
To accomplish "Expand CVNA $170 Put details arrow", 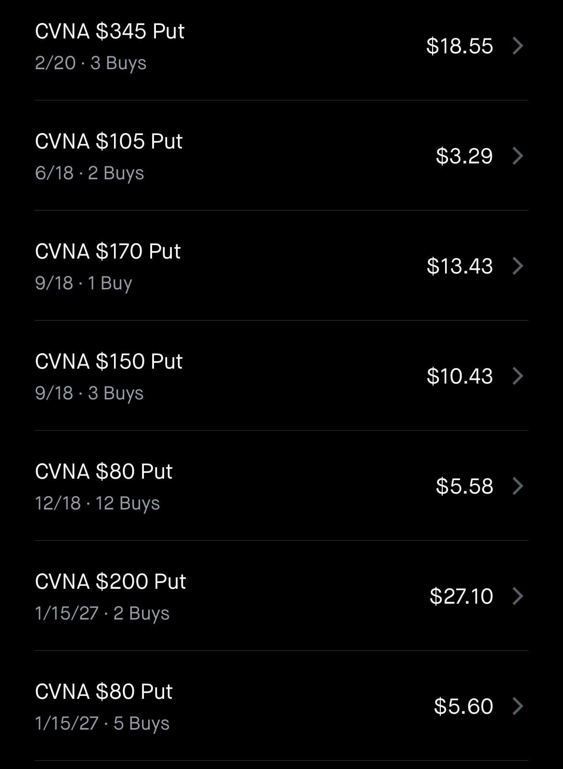I will [518, 266].
